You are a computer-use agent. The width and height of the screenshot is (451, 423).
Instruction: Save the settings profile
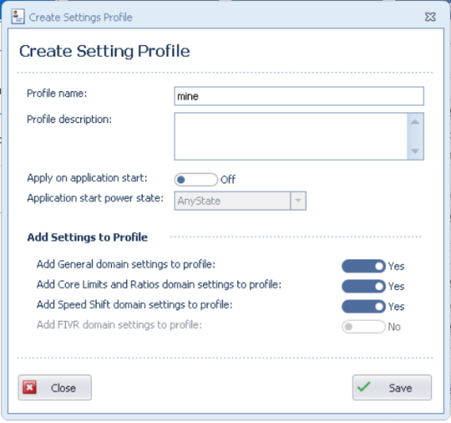(x=392, y=388)
